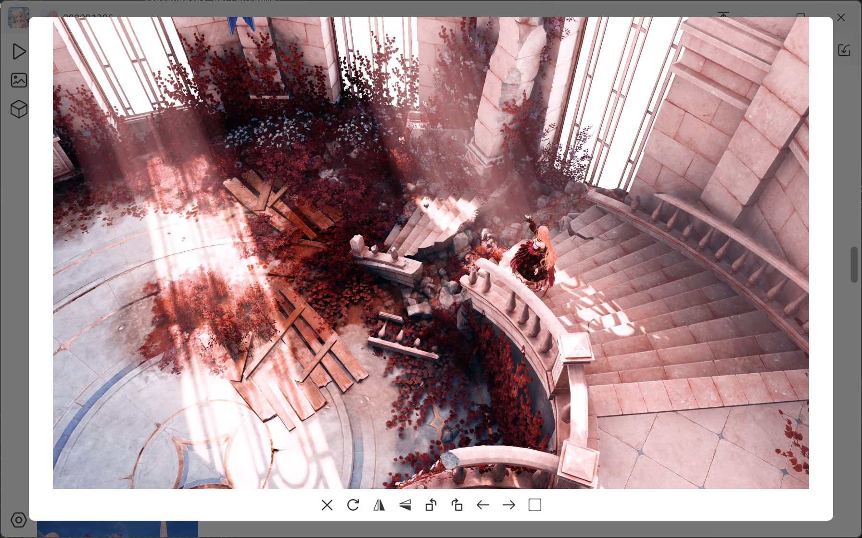Click the vertical scrollbar on the right
Viewport: 862px width, 538px height.
pyautogui.click(x=854, y=264)
